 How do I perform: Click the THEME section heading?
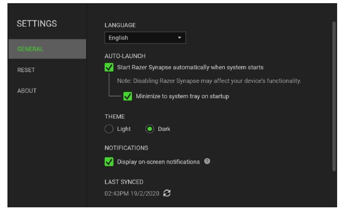pos(115,116)
